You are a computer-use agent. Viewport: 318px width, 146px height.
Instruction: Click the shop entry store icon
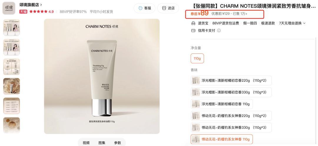(164, 8)
